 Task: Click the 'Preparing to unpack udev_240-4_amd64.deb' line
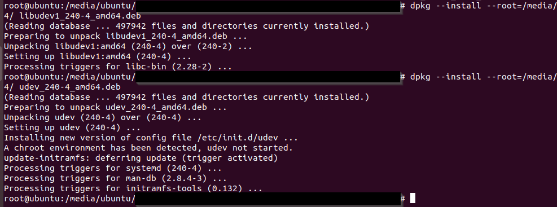coord(116,107)
